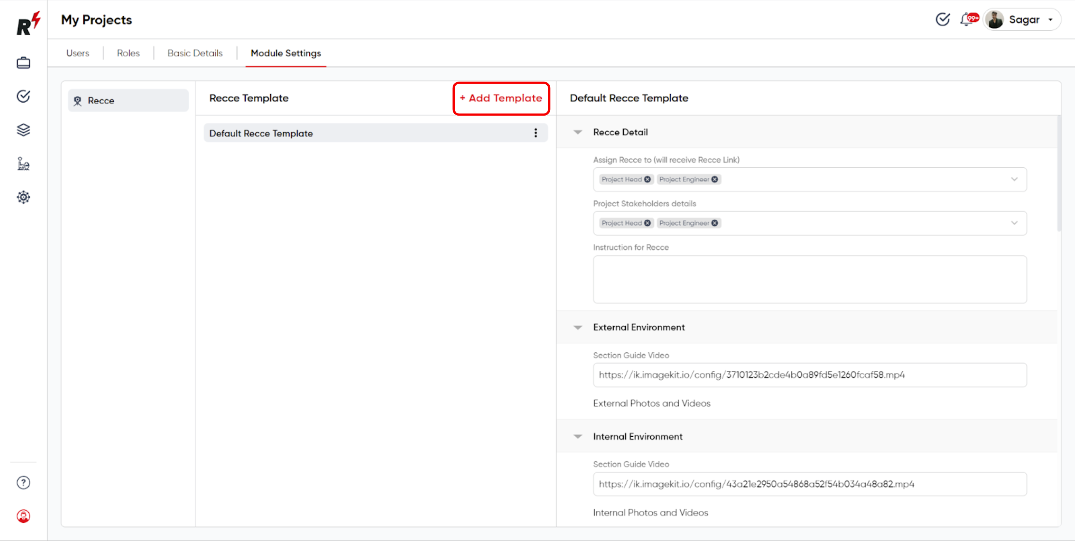The image size is (1075, 541).
Task: Click the External Photos and Videos label
Action: pos(652,403)
